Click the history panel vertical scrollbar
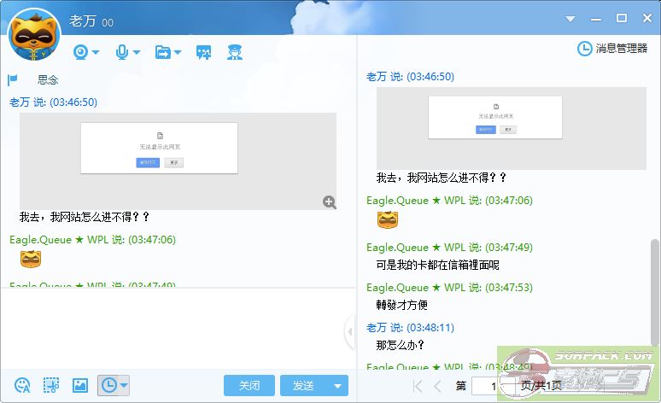The width and height of the screenshot is (661, 403). pos(654,291)
